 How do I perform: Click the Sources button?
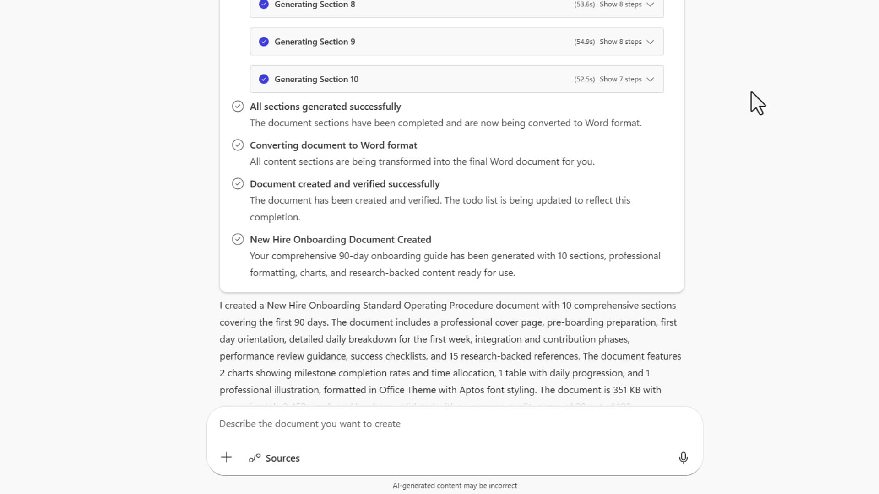(274, 458)
